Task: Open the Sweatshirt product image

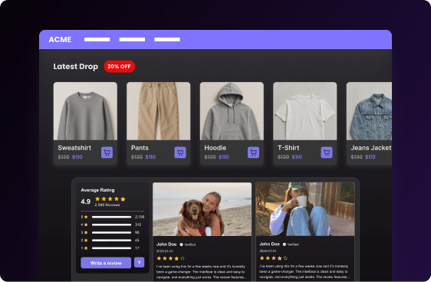Action: [x=85, y=111]
